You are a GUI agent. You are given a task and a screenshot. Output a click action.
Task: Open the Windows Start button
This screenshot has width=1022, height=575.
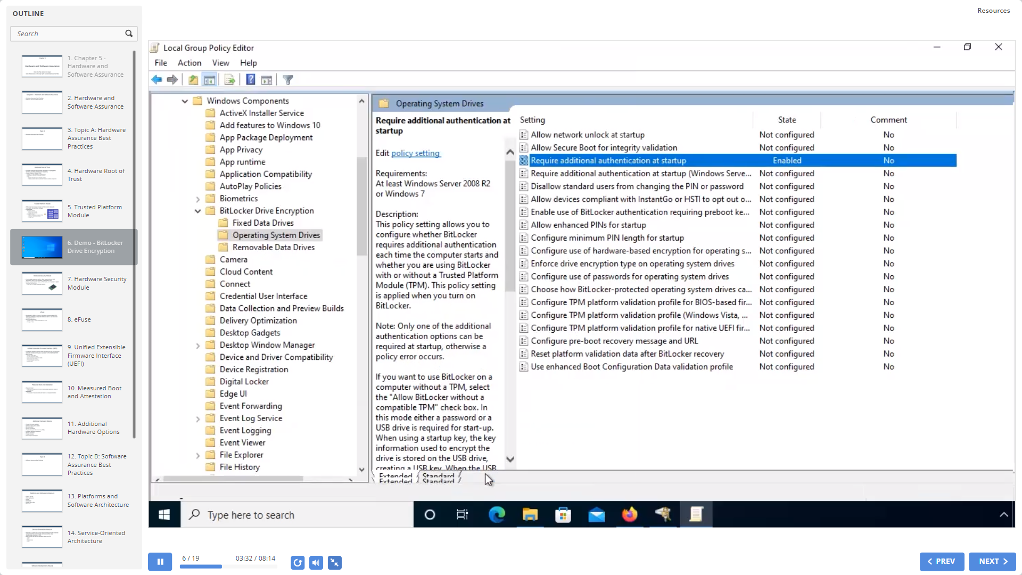[x=164, y=515]
